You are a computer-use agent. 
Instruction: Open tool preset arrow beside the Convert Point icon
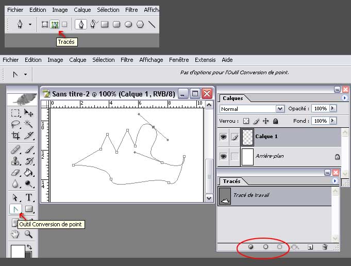tap(26, 74)
